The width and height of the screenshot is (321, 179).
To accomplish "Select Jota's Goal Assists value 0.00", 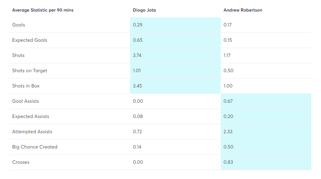I will 138,101.
